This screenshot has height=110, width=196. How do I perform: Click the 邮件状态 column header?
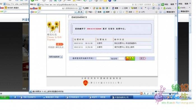click(119, 39)
